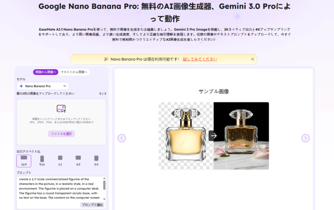Image resolution: width=334 pixels, height=210 pixels.
Task: Pick the 1:1 square aspect ratio
Action: click(x=60, y=161)
